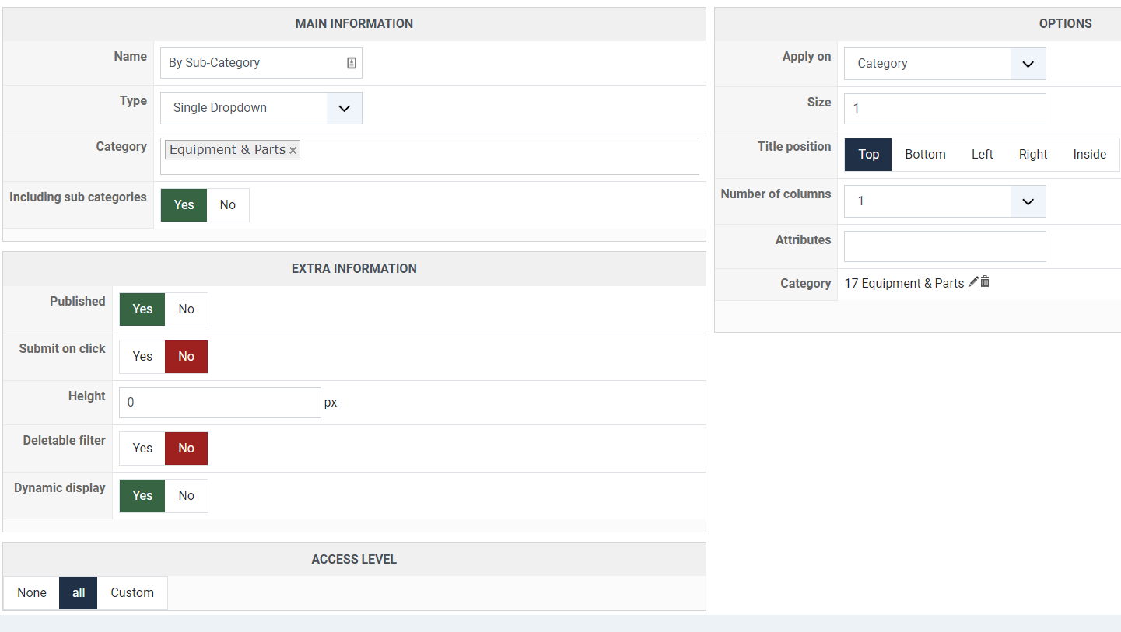The image size is (1121, 632).
Task: Set Title position to Left
Action: 982,155
